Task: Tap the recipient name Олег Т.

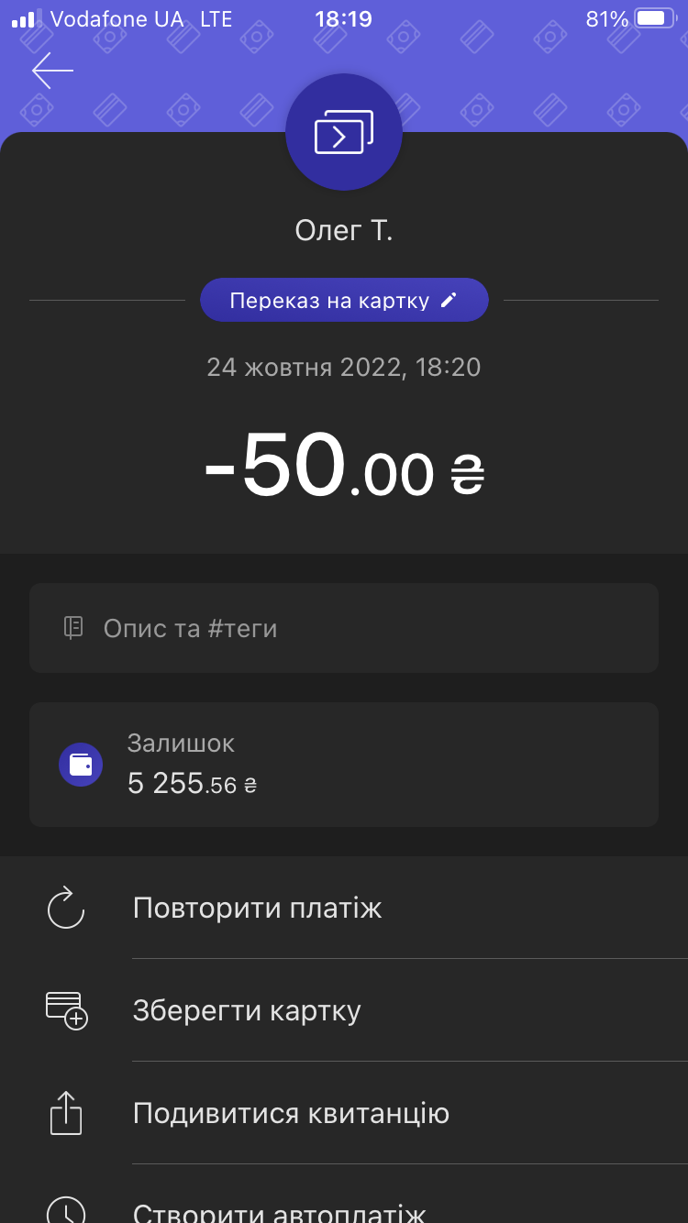Action: point(344,230)
